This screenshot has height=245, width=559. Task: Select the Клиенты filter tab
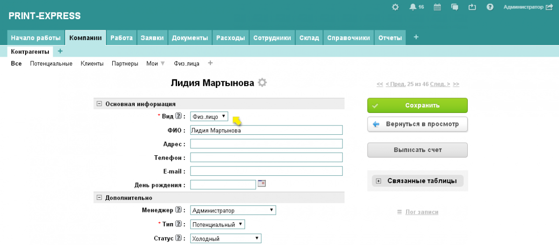tap(92, 64)
